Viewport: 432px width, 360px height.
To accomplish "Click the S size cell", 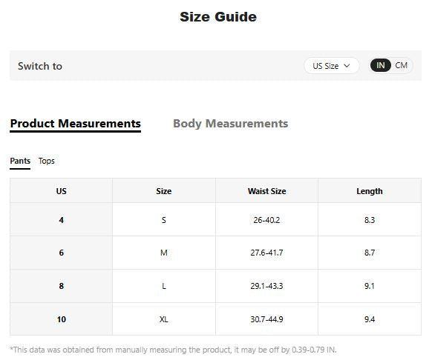I will click(164, 220).
